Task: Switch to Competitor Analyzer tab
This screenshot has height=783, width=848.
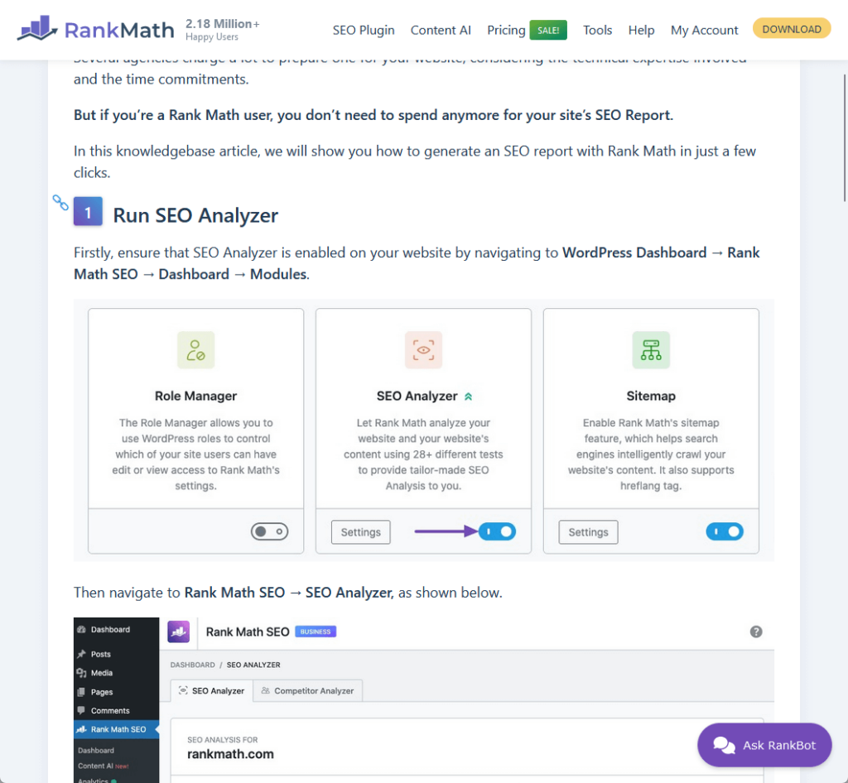Action: [x=307, y=690]
